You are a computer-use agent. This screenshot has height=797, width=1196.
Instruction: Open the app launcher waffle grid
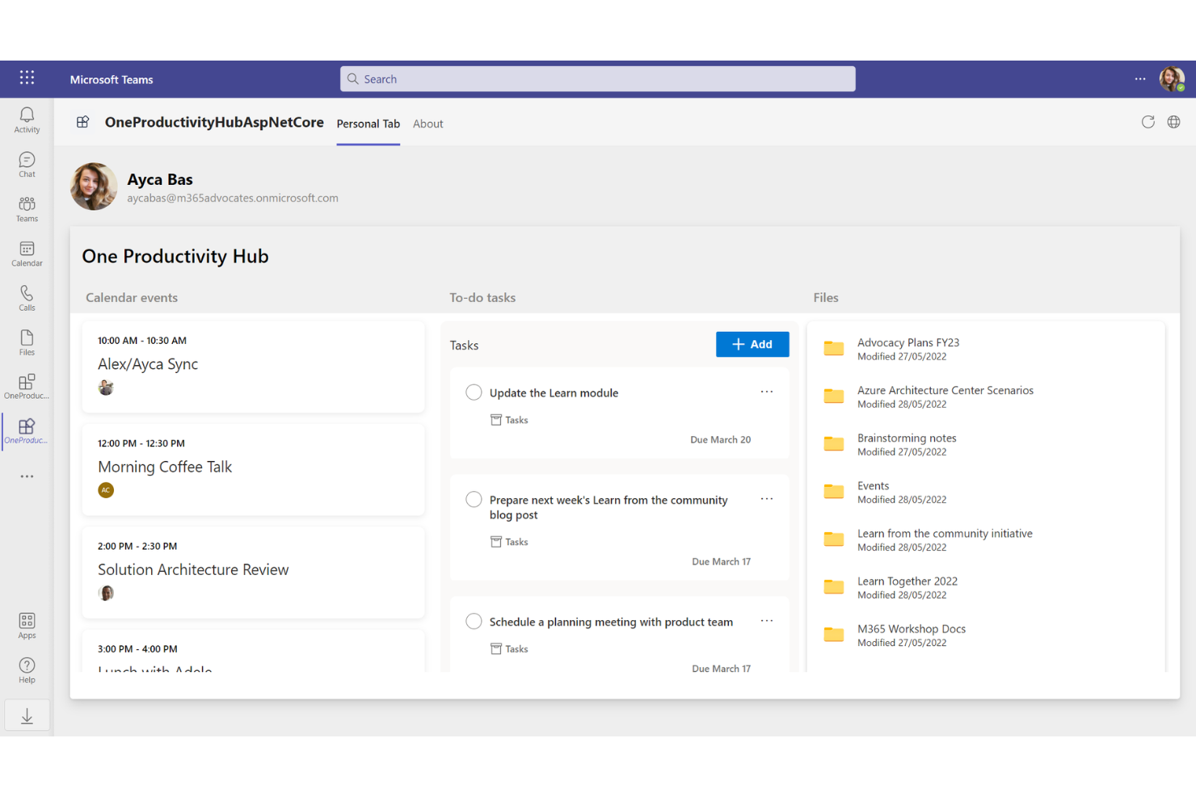[27, 78]
